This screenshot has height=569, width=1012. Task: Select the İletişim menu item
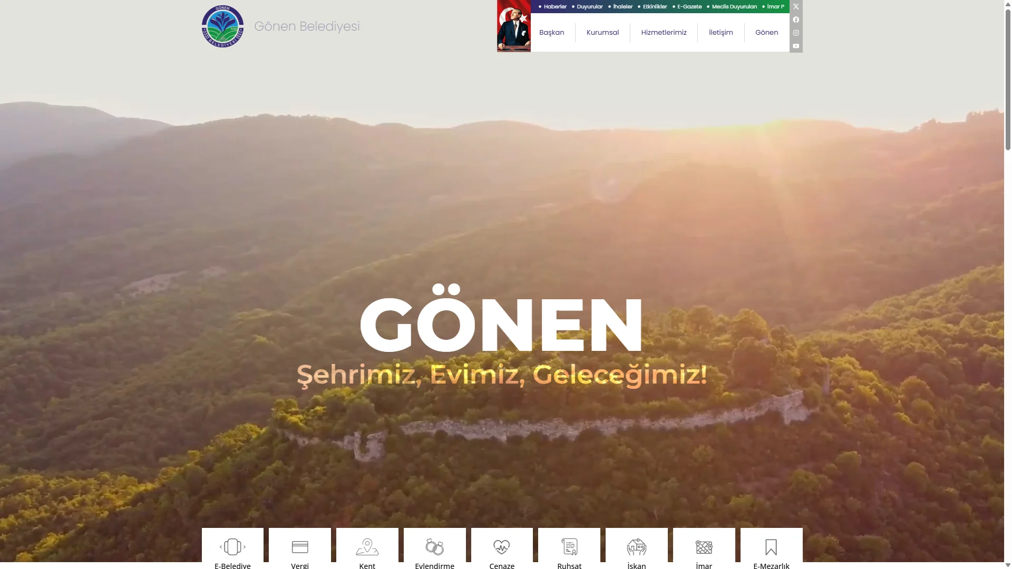[x=720, y=32]
